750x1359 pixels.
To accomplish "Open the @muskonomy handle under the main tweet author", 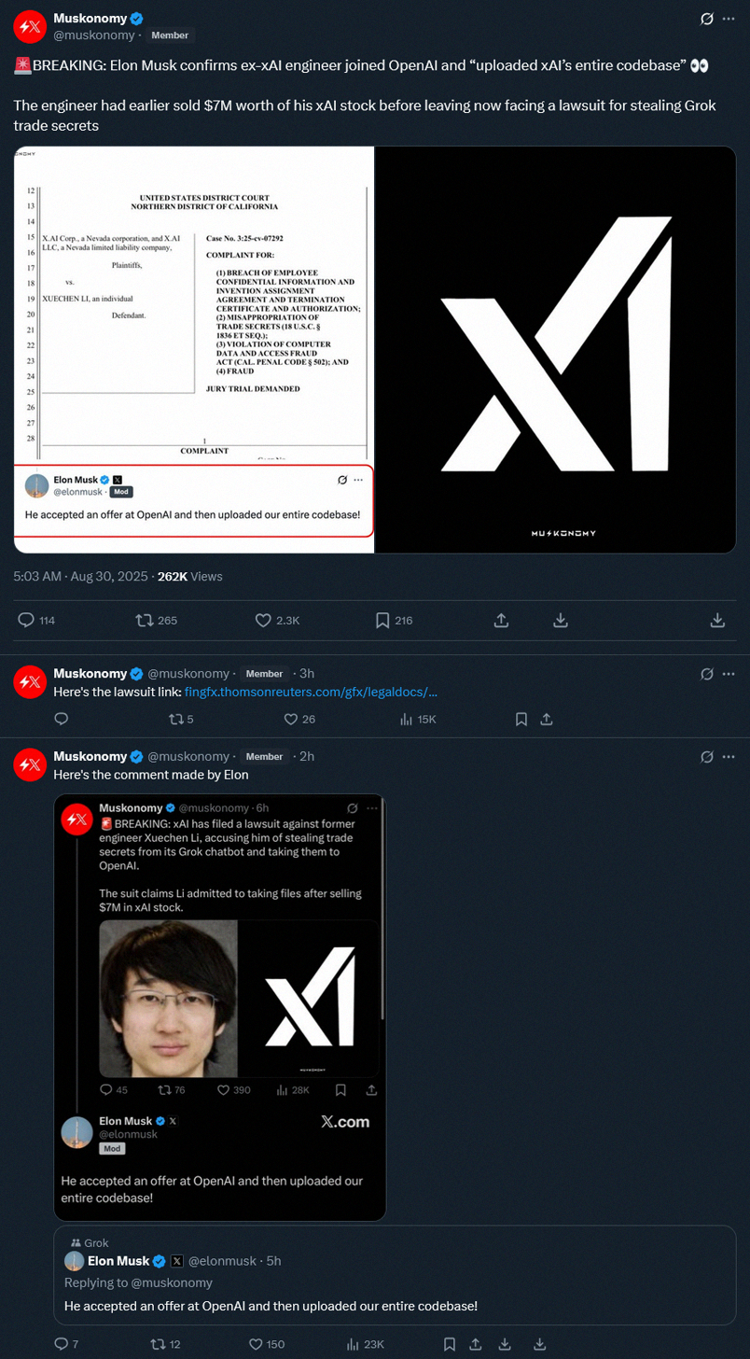I will 94,35.
